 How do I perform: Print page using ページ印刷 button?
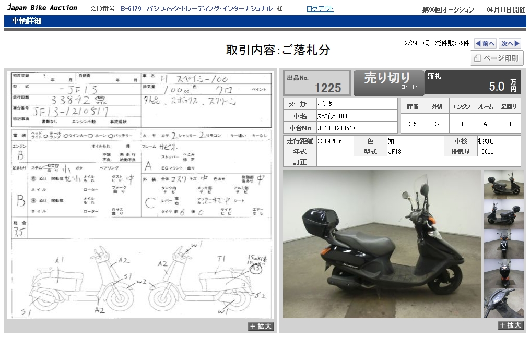coord(497,58)
